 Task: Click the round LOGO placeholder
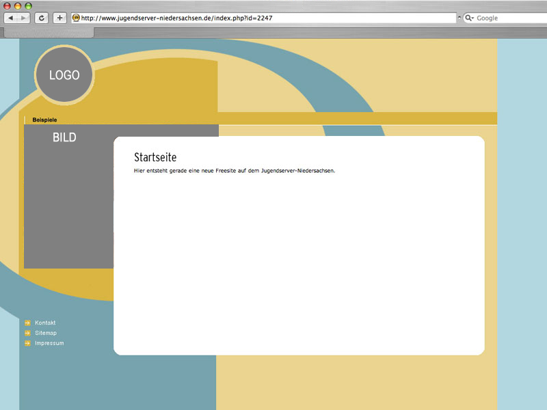coord(64,75)
